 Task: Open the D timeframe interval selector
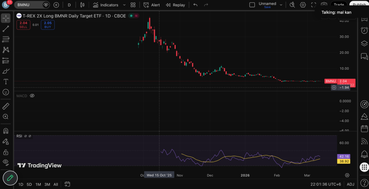[x=69, y=5]
